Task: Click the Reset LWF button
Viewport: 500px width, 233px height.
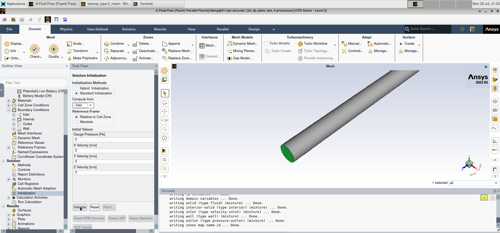Action: (117, 218)
